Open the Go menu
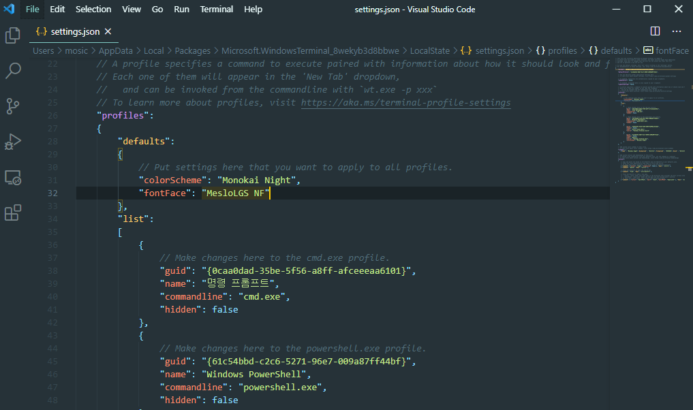This screenshot has height=410, width=693. pos(157,10)
